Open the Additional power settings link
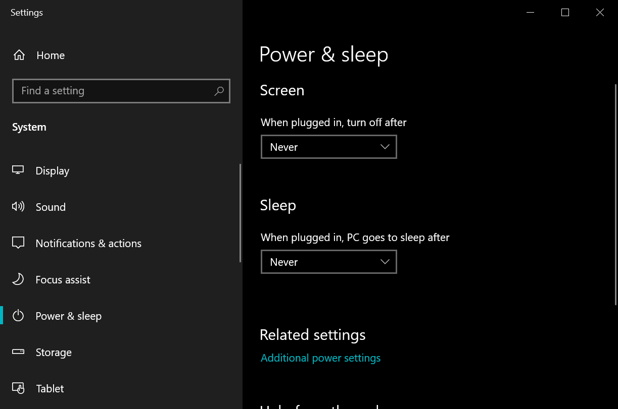 click(x=320, y=358)
